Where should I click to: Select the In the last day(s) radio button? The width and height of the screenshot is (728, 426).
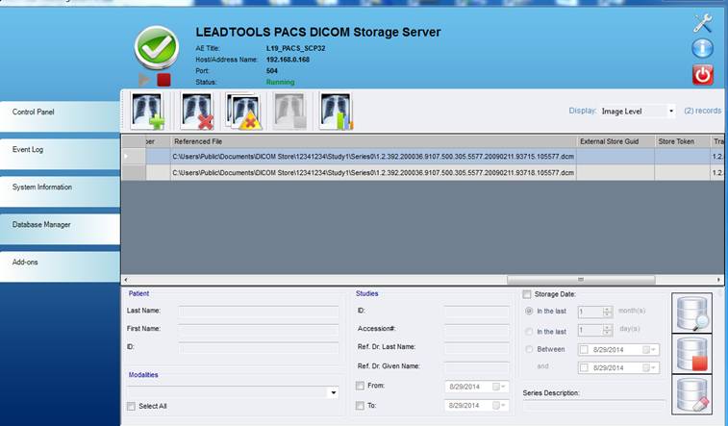click(529, 332)
